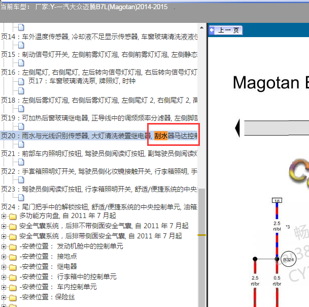
Task: Expand 安装位置 发动机舱中的控制单元 node
Action: tap(4, 247)
